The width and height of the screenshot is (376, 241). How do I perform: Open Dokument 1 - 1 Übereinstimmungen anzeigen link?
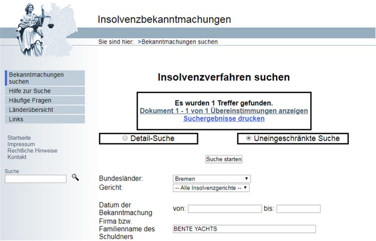224,111
